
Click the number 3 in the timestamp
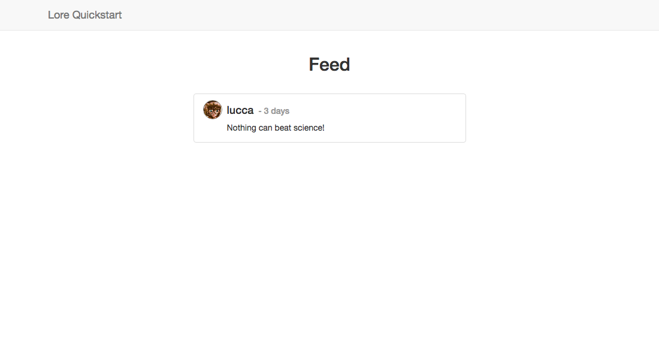click(x=266, y=111)
